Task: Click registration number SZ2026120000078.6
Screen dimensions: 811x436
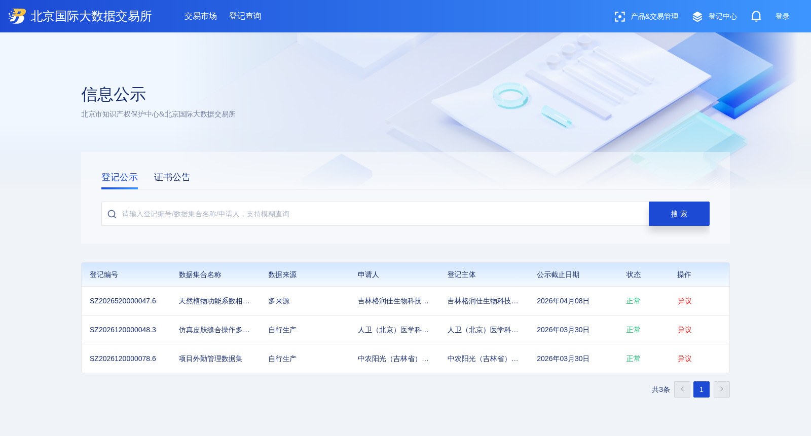Action: coord(123,359)
